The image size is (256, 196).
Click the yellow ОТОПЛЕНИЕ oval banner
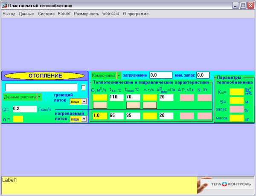click(45, 76)
